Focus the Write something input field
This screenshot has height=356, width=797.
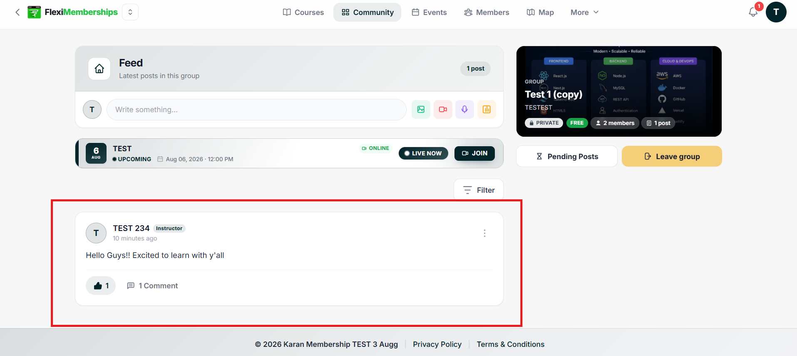(x=256, y=110)
